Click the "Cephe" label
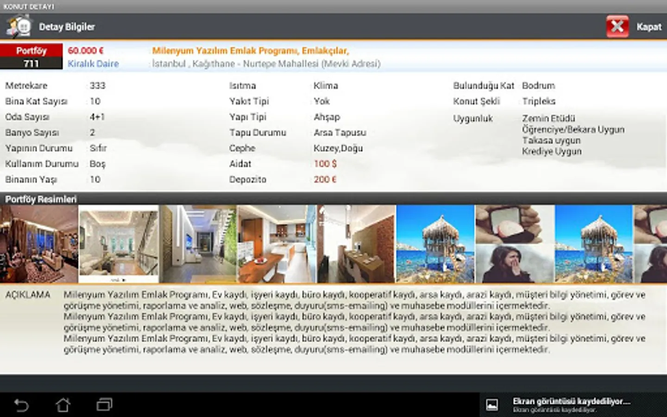 click(x=242, y=149)
